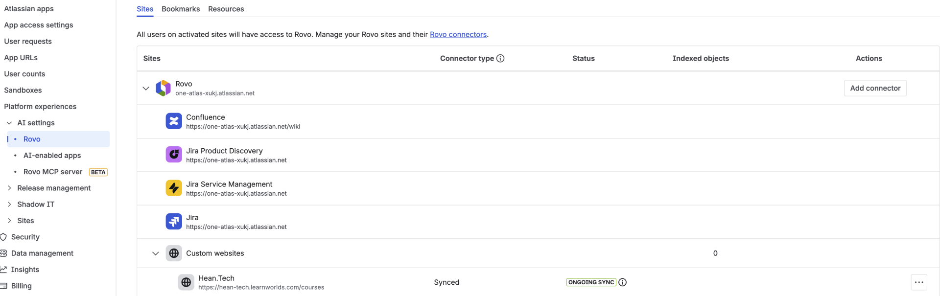Collapse the Custom websites group
Screen dimensions: 940x296
[x=156, y=253]
